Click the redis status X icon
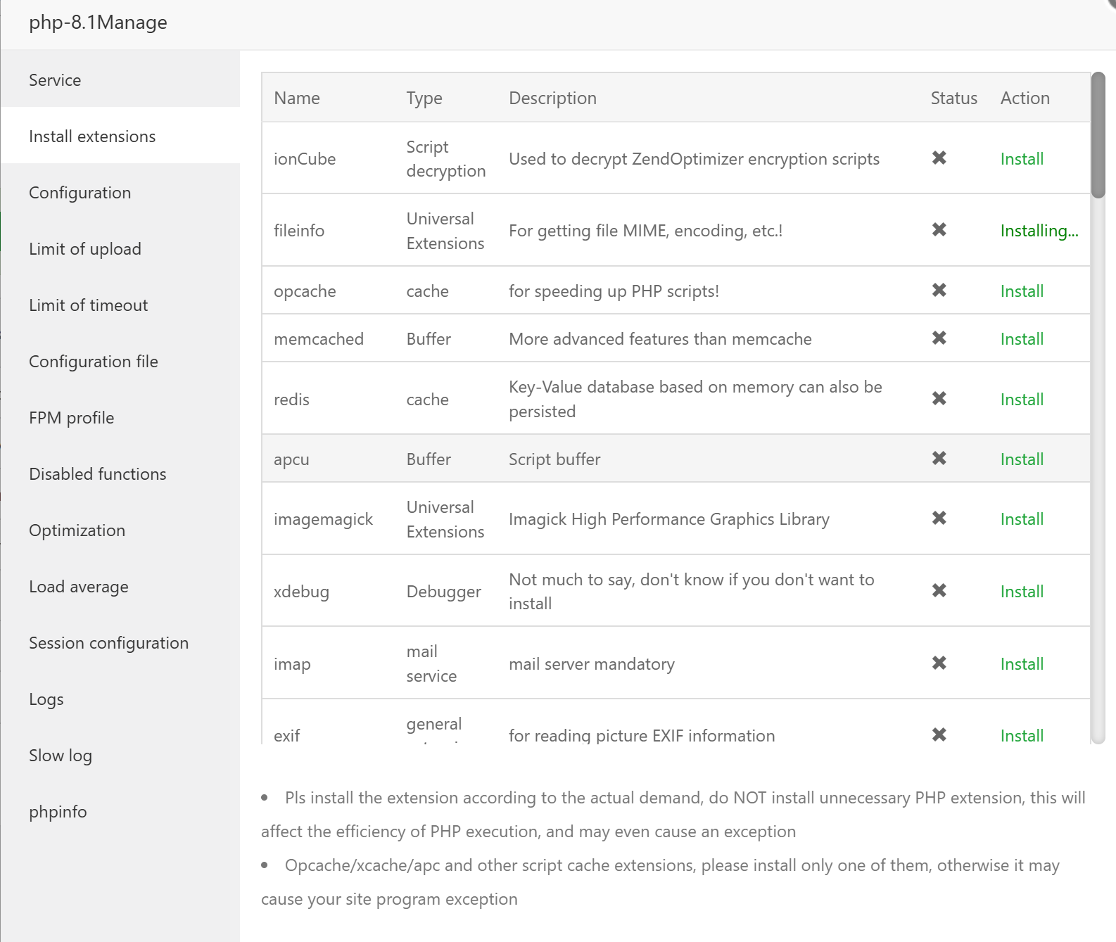 pos(939,399)
